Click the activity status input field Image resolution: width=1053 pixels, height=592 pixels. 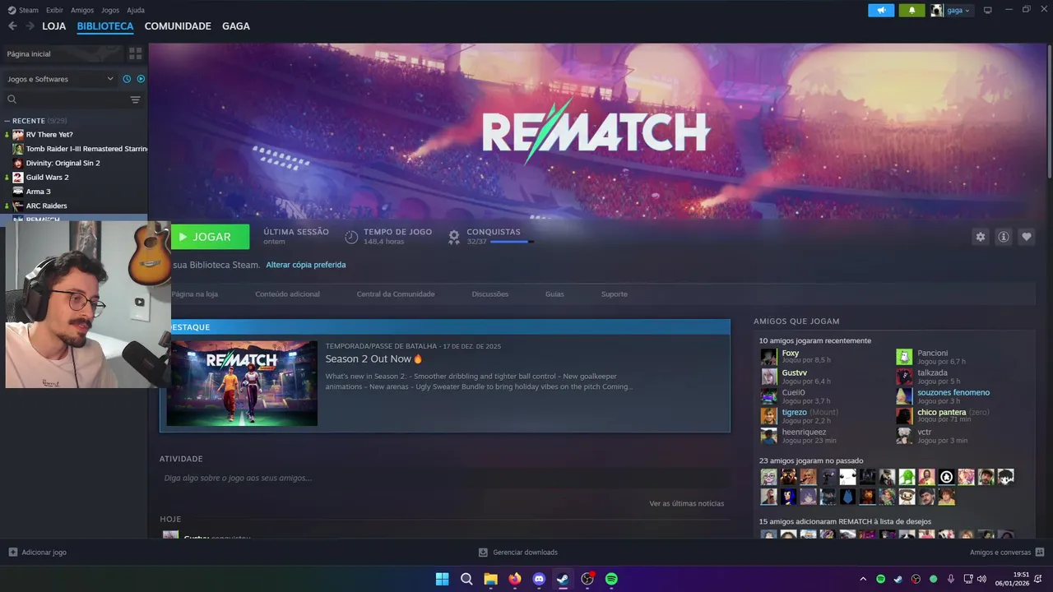(444, 478)
